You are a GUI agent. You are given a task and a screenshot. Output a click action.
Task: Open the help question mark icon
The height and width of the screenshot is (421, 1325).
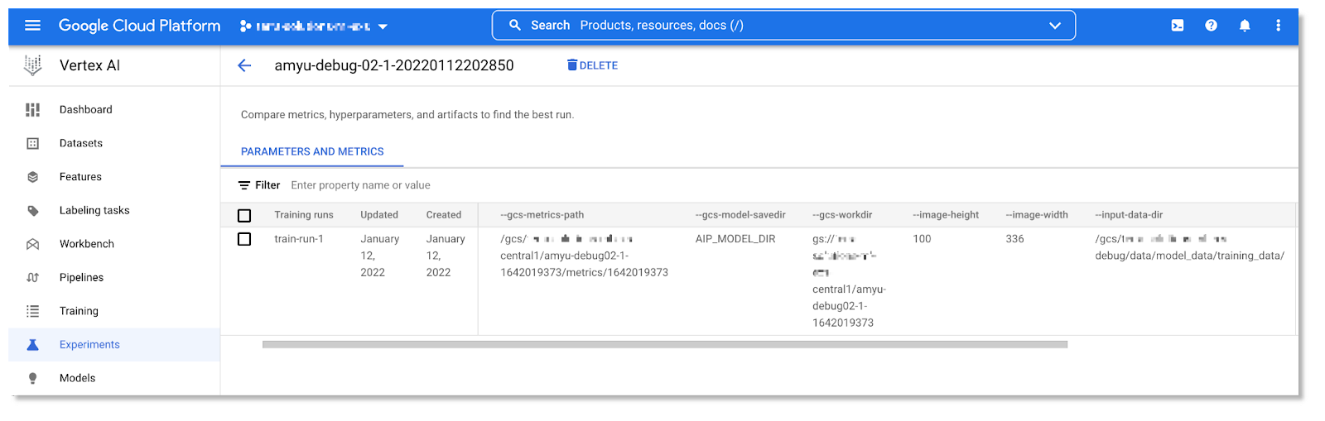[x=1211, y=26]
